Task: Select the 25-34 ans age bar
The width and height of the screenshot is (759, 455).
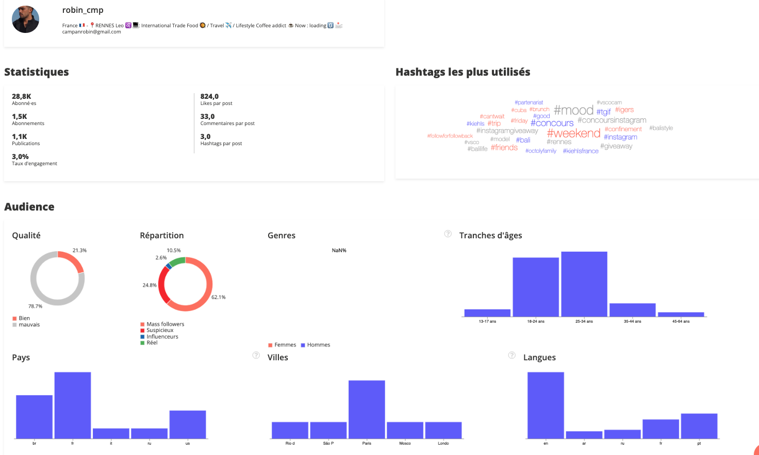Action: 584,284
